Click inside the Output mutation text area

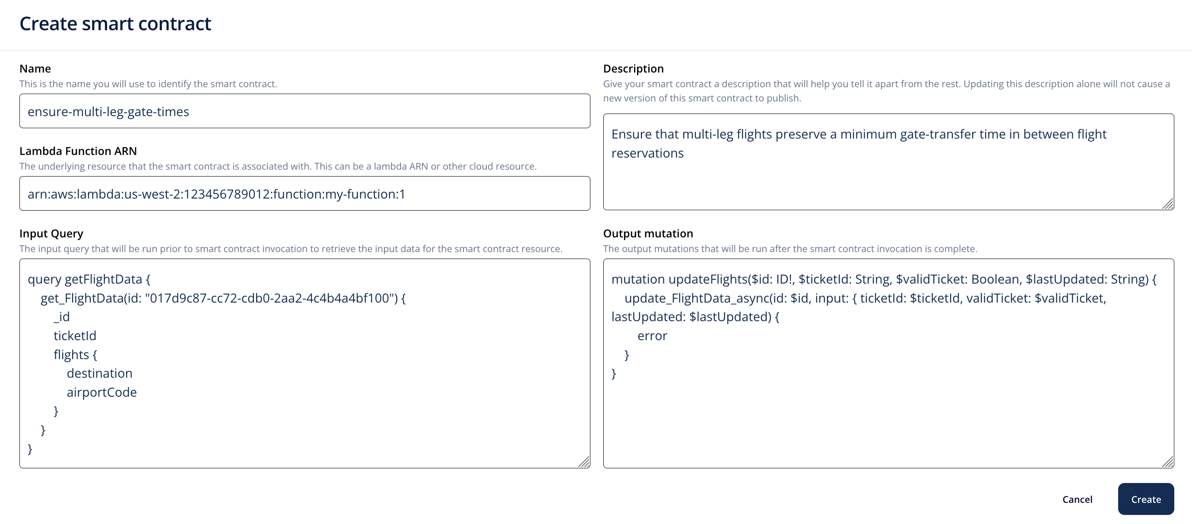888,363
